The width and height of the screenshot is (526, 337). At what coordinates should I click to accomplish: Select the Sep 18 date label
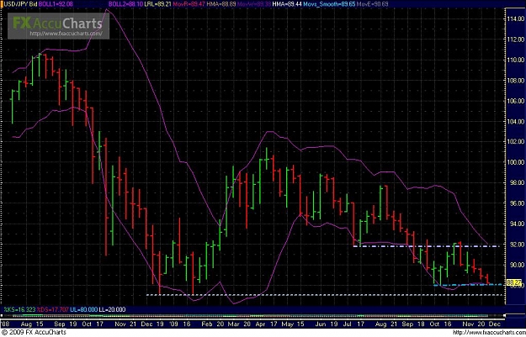click(412, 324)
